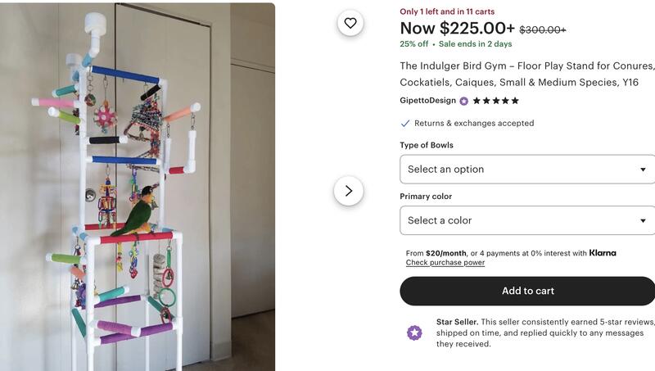655x371 pixels.
Task: Click the heart favorite icon
Action: tap(350, 23)
